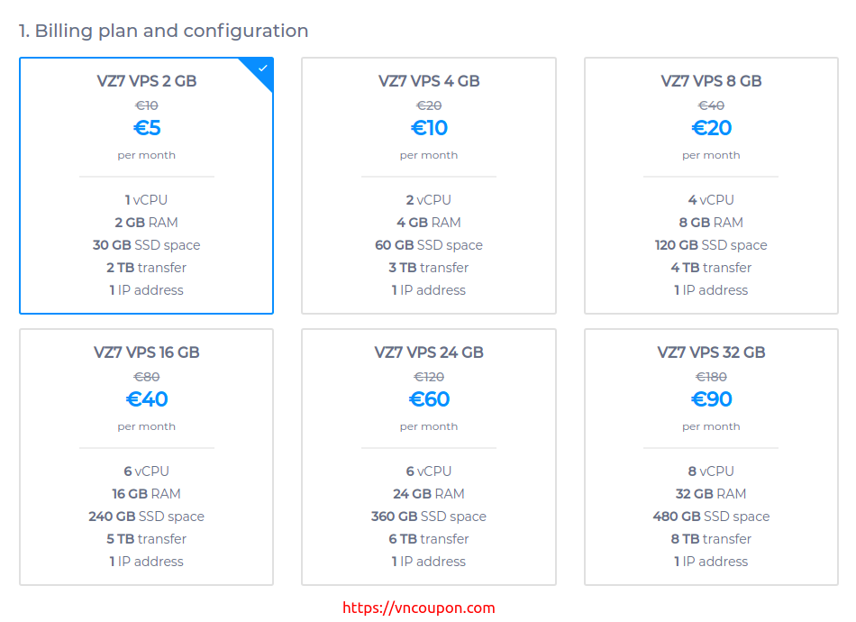This screenshot has height=622, width=856.
Task: Click the €90 price on the 32 GB plan
Action: click(711, 399)
